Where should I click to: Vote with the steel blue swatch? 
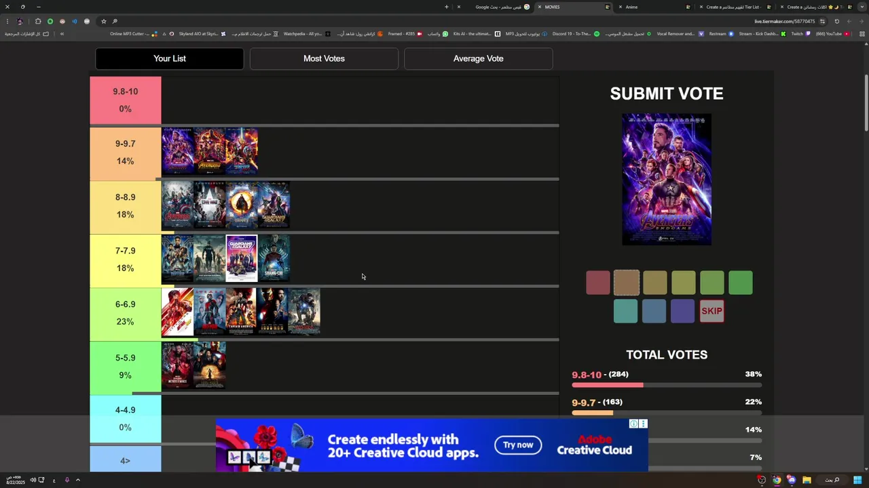654,311
